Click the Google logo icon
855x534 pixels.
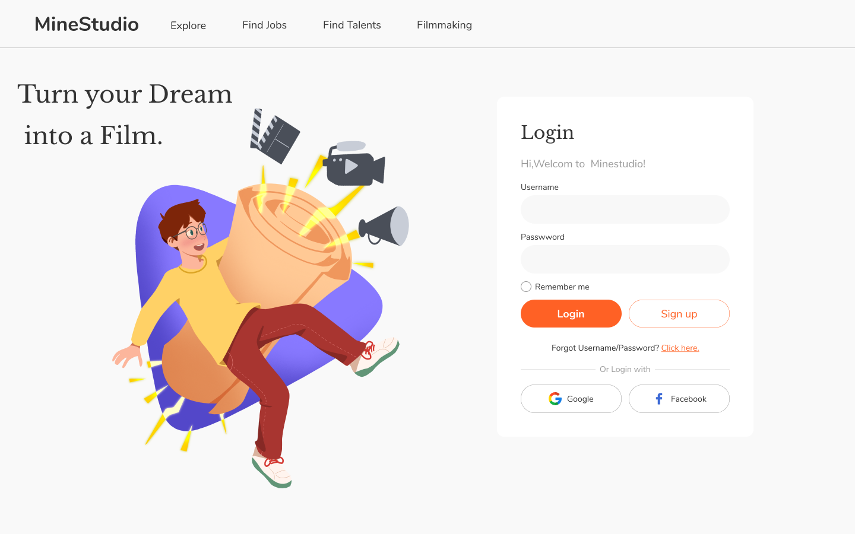pyautogui.click(x=555, y=399)
